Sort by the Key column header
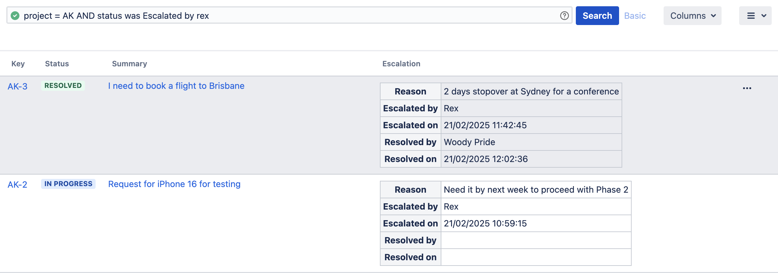The height and width of the screenshot is (279, 778). (18, 64)
